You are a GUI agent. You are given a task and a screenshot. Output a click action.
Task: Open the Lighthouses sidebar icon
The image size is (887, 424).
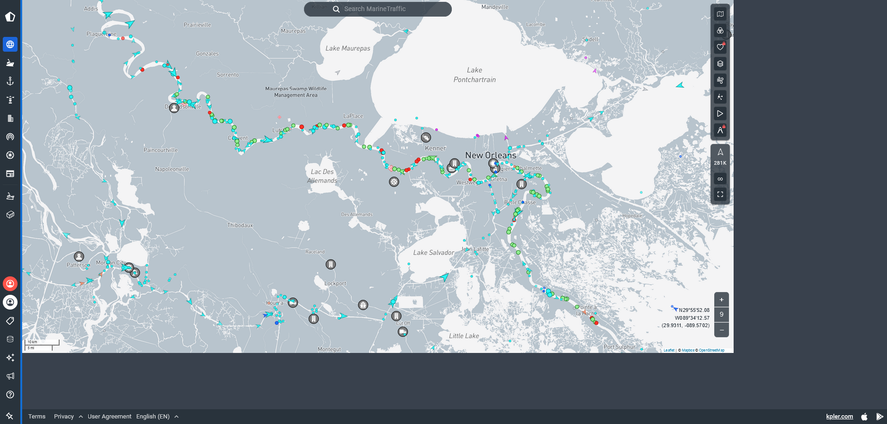point(10,100)
